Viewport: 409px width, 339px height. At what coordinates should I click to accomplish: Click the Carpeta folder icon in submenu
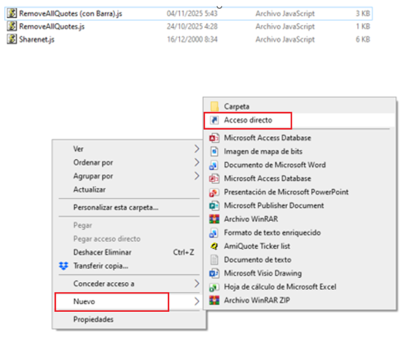(214, 106)
